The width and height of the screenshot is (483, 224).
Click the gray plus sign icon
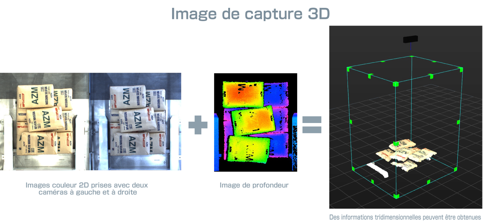coord(198,125)
